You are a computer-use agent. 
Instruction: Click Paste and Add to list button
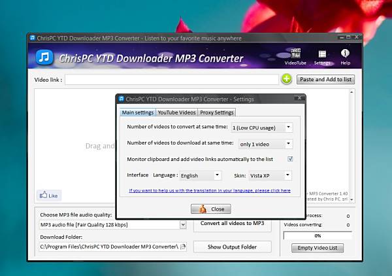(x=325, y=79)
